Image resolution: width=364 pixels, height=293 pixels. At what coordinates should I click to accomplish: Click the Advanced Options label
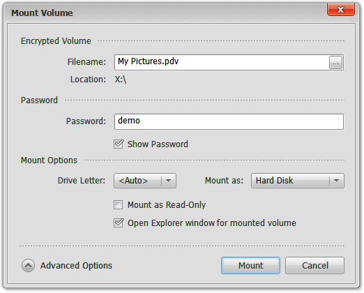pos(76,266)
